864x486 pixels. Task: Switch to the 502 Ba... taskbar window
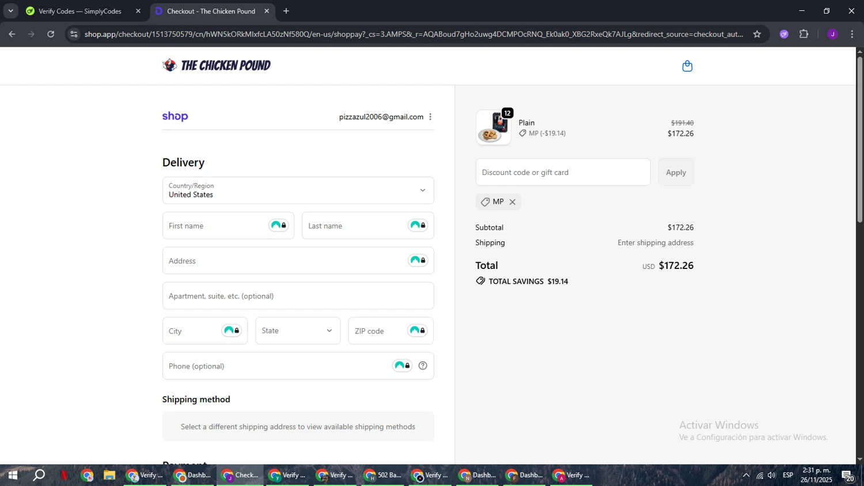tap(382, 475)
